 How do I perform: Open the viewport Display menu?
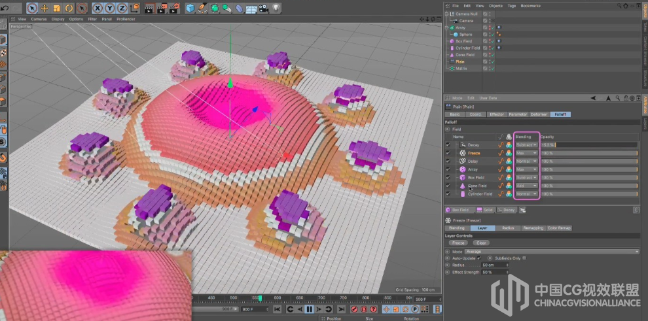click(x=58, y=19)
